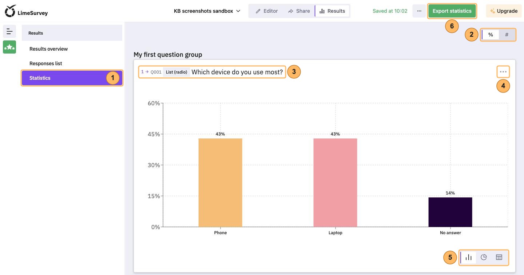The image size is (524, 275).
Task: Click the Laptop axis label
Action: (336, 233)
